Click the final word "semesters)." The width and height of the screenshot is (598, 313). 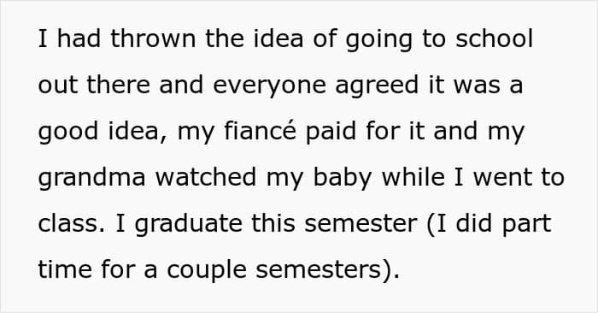point(327,270)
